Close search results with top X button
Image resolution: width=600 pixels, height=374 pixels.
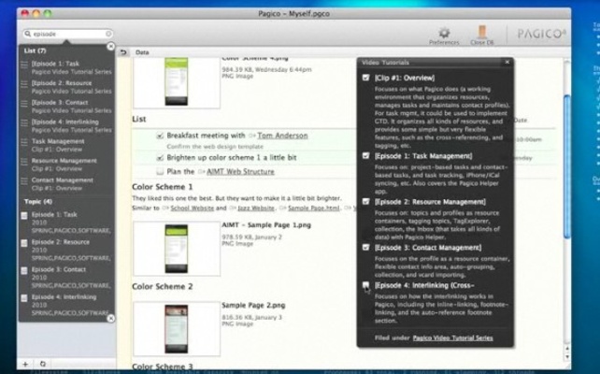110,47
